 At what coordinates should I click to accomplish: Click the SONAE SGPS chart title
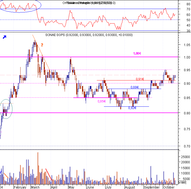click(89, 35)
